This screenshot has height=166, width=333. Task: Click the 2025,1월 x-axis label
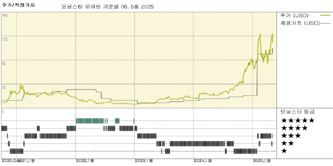[261, 161]
